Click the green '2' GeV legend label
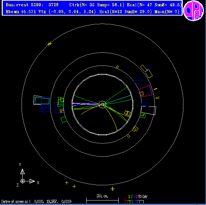The height and width of the screenshot is (205, 206). (x=132, y=196)
